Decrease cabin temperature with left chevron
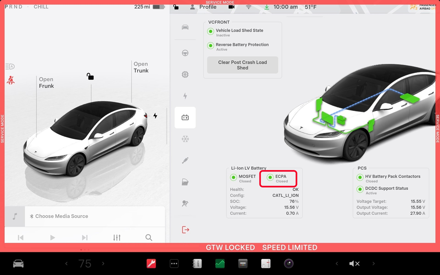The height and width of the screenshot is (275, 440). pyautogui.click(x=66, y=264)
